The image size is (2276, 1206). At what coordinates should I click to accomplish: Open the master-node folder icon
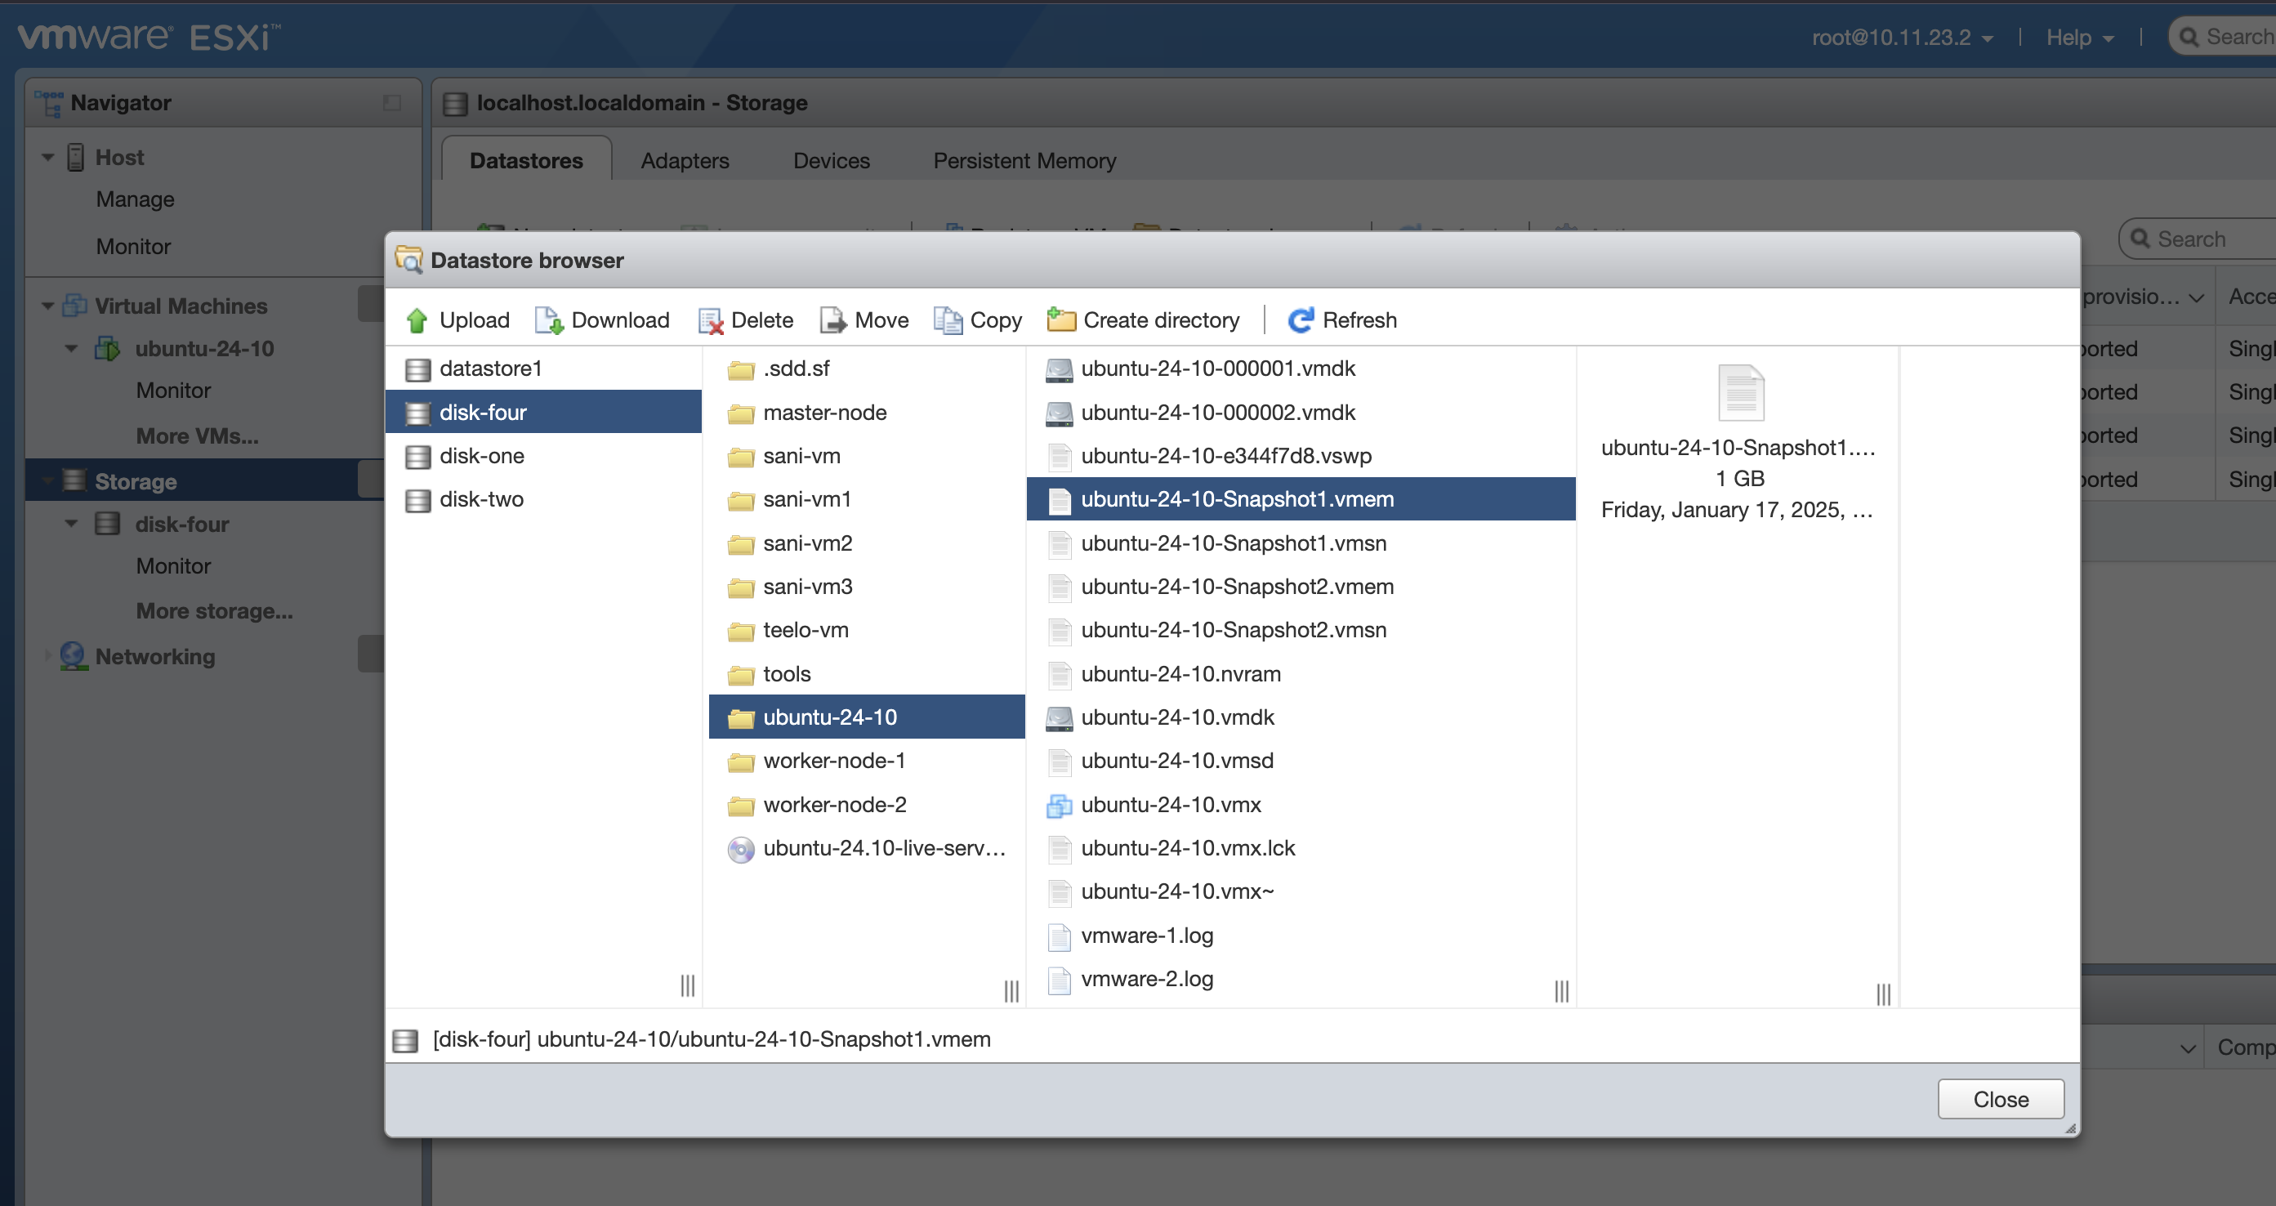[740, 413]
